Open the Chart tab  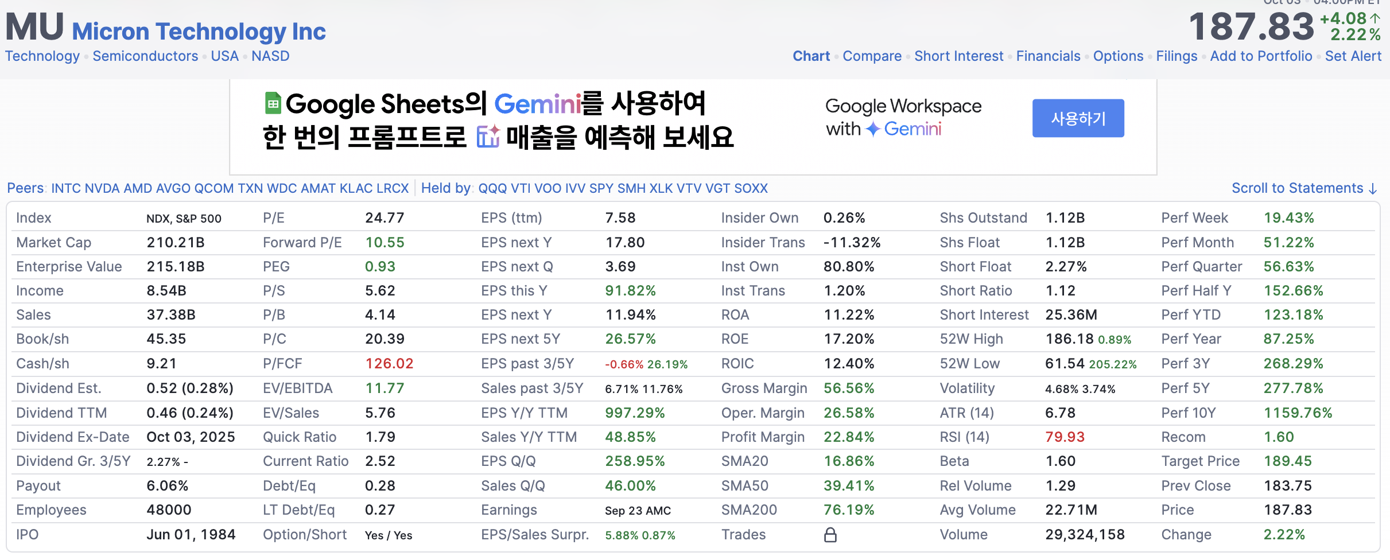pos(811,56)
